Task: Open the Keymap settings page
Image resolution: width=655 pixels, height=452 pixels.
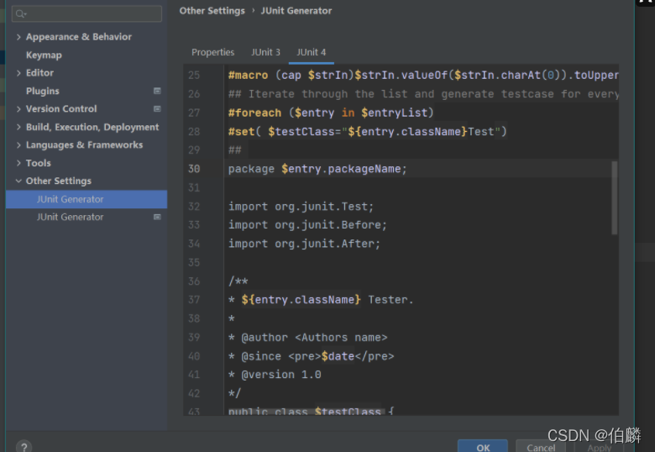Action: click(44, 55)
